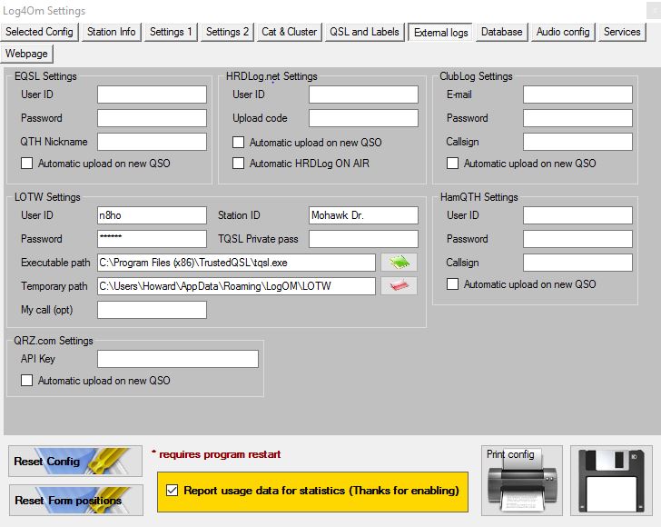
Task: Enable EQSL automatic upload on new QSO
Action: pos(26,164)
